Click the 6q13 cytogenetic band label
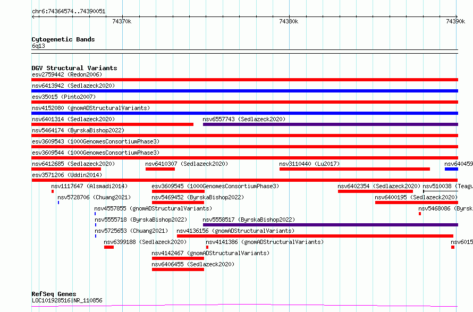Viewport: 473px width, 312px height. click(x=38, y=46)
